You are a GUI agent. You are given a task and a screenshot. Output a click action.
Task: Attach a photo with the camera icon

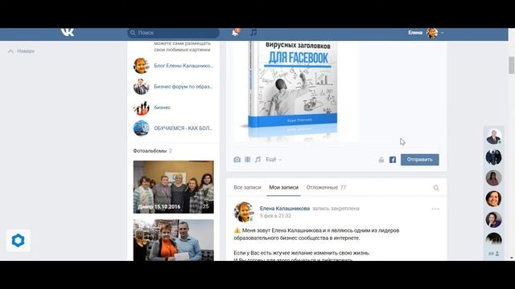237,160
